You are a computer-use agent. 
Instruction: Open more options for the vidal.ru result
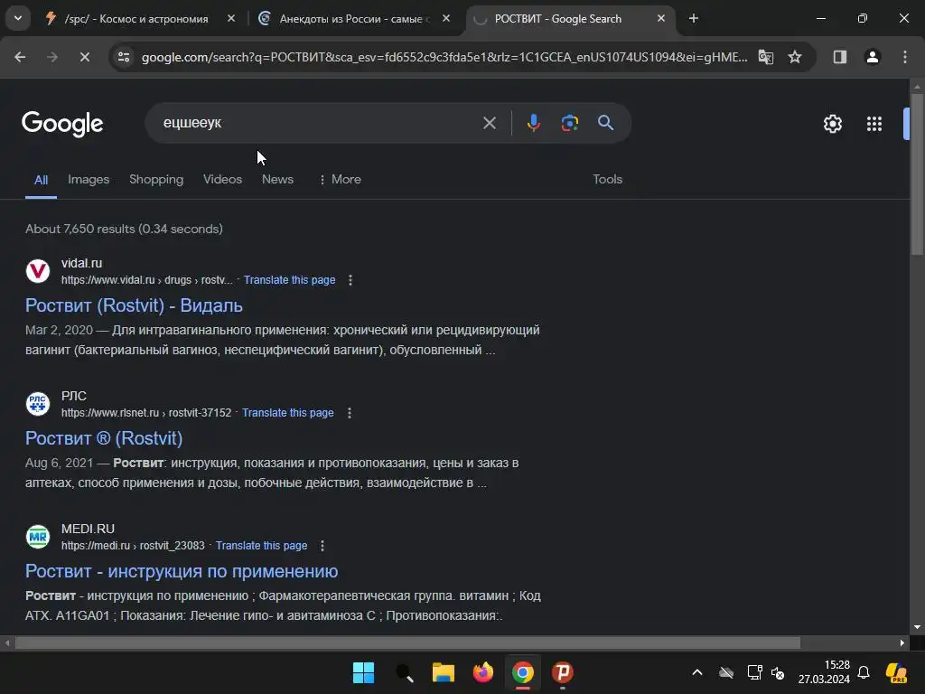pos(350,280)
